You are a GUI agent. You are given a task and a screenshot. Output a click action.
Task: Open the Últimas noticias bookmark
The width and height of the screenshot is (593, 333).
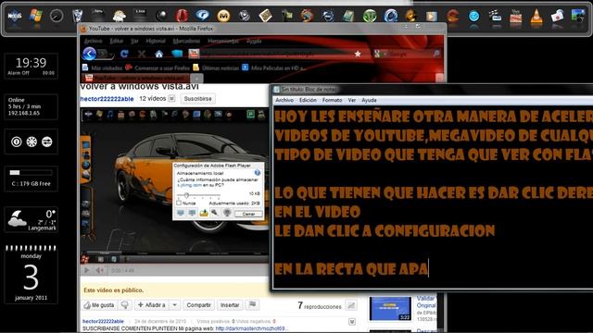[216, 68]
